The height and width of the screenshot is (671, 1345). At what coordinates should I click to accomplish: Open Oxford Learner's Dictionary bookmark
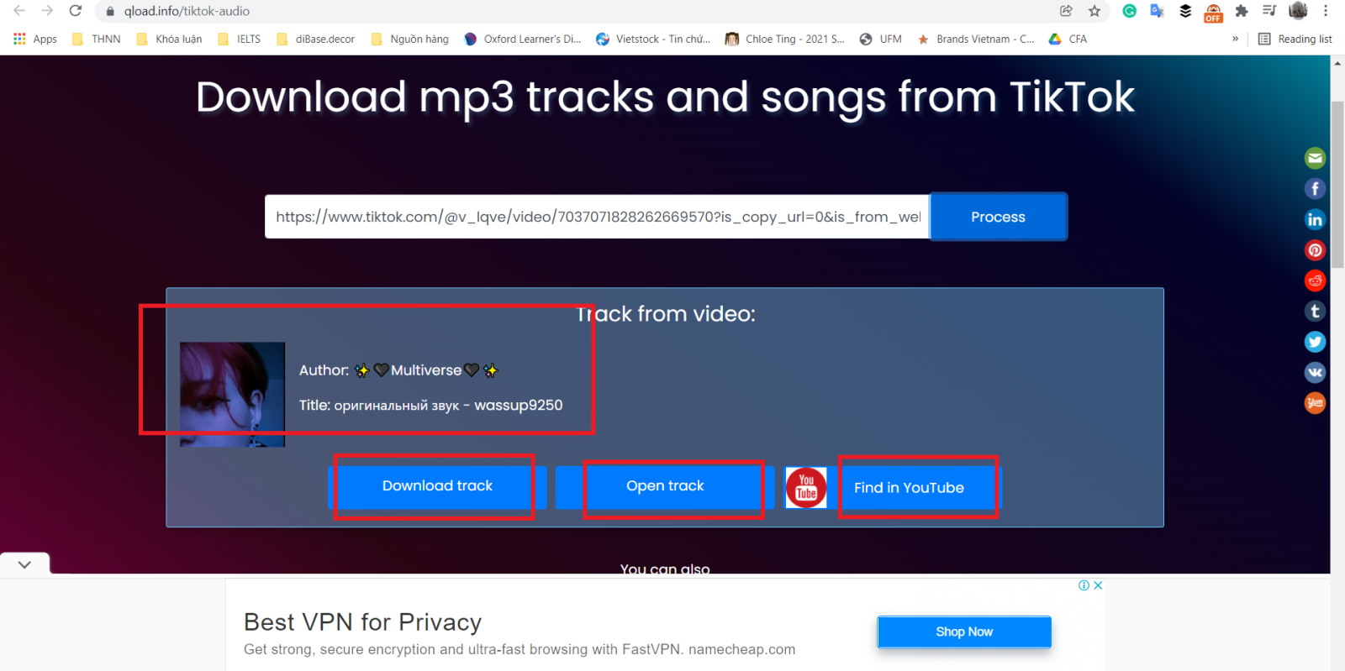pos(523,39)
